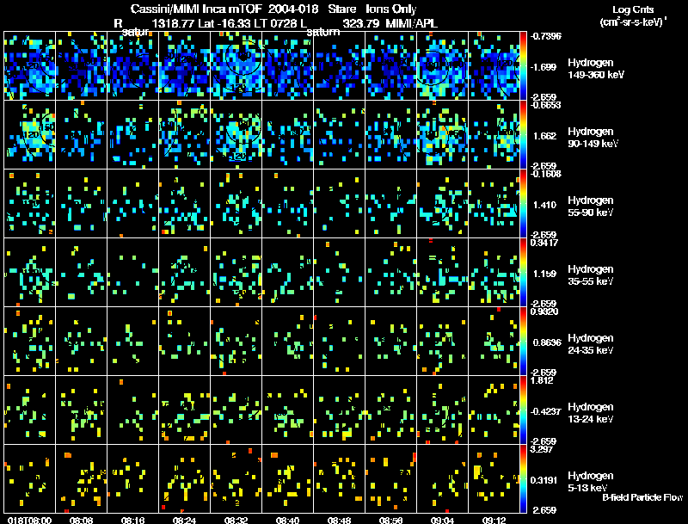Click the color bar beside Hydrogen 35-55 keV

coord(523,273)
